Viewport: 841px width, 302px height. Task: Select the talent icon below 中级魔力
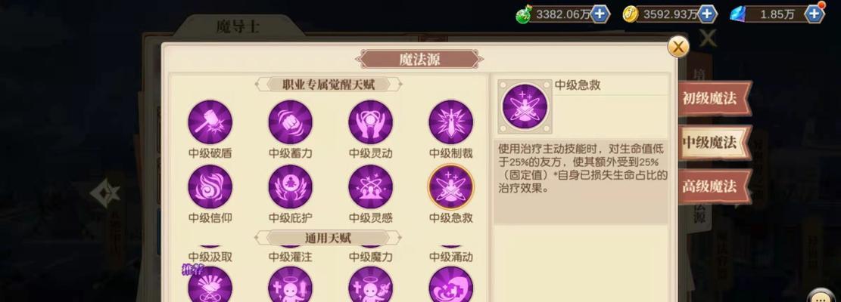pos(371,285)
